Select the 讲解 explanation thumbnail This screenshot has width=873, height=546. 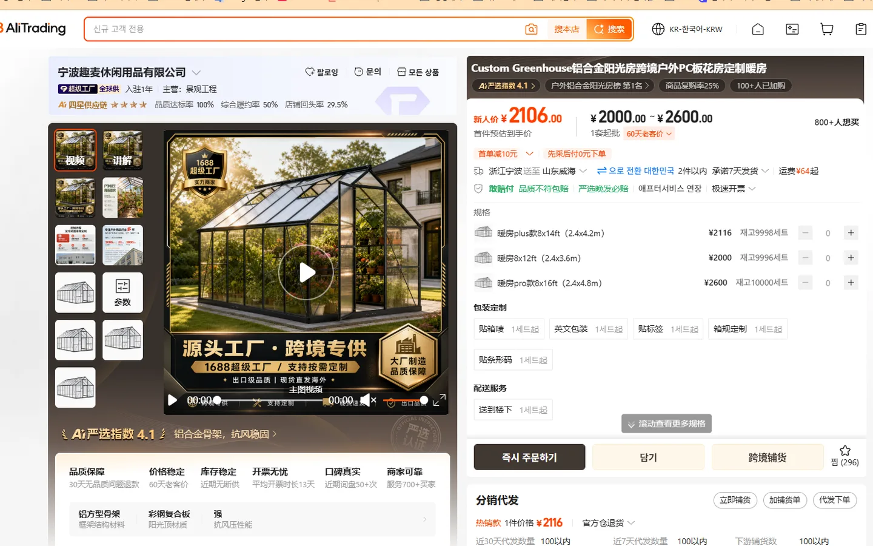[x=122, y=150]
